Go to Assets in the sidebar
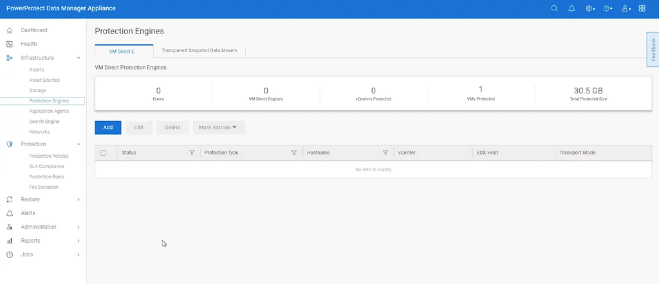The image size is (659, 284). tap(37, 70)
